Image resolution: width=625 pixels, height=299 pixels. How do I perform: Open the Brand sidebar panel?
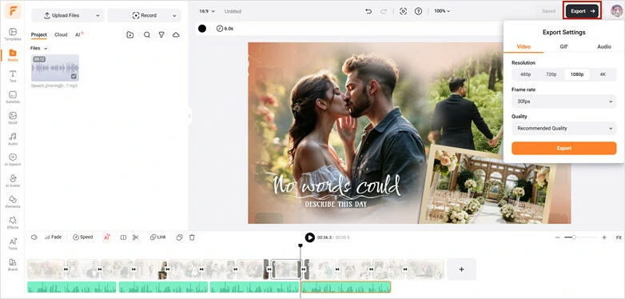coord(13,265)
